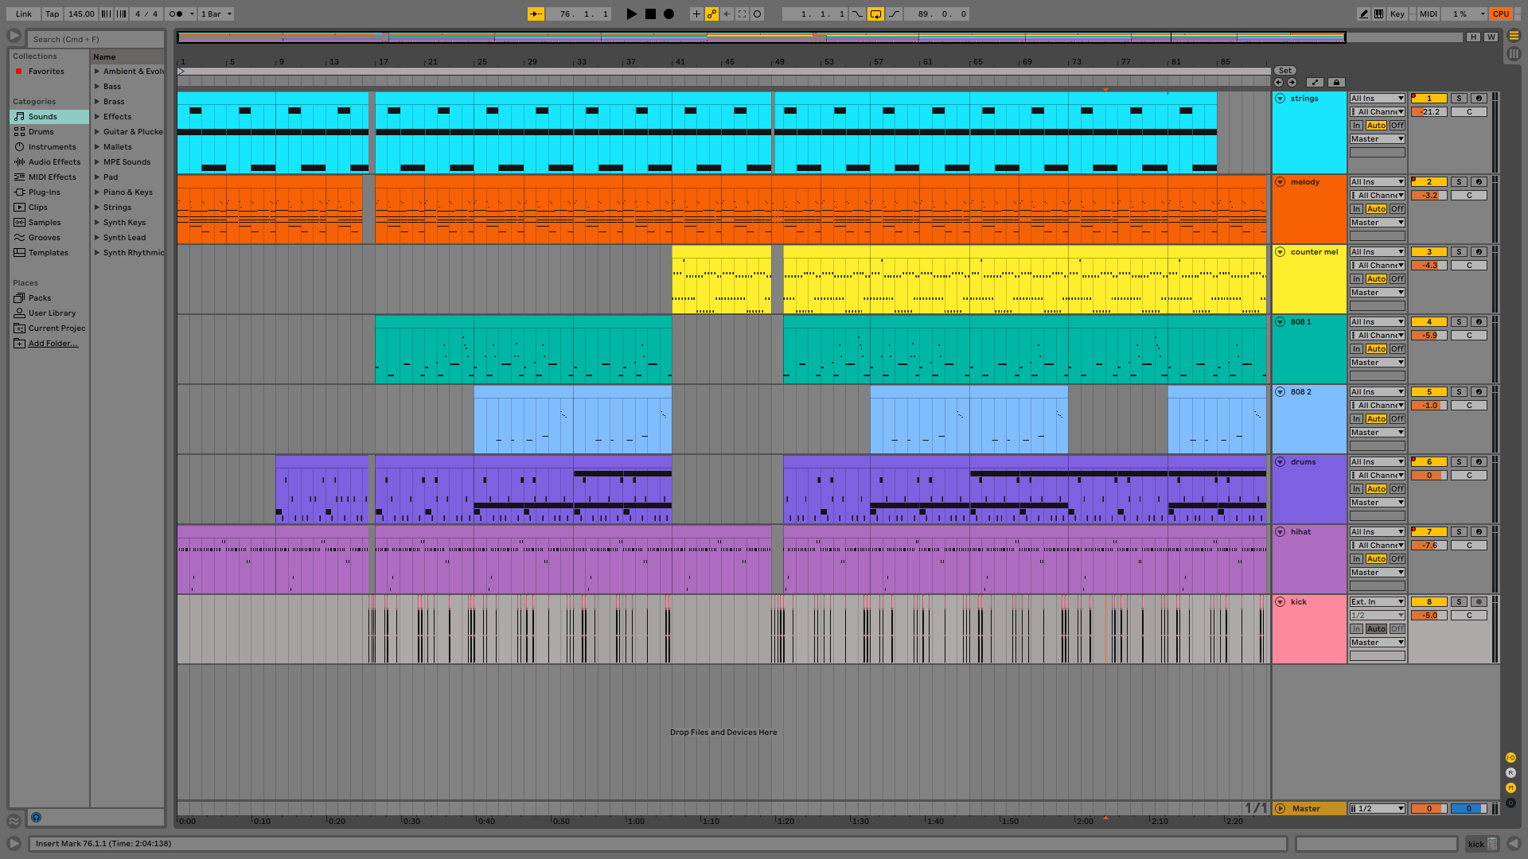
Task: Solo the melody track
Action: 1459,182
